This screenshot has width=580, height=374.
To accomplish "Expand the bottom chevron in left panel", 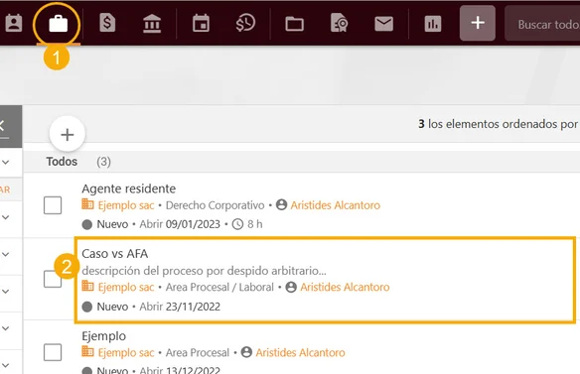I will coord(6,365).
